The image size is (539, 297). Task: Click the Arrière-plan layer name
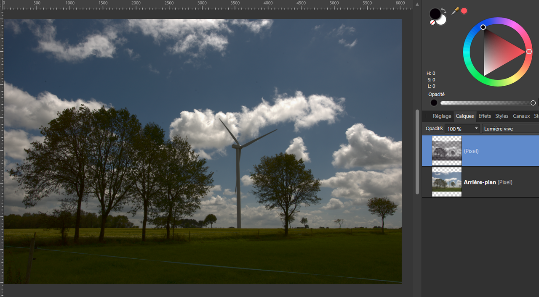click(x=480, y=182)
